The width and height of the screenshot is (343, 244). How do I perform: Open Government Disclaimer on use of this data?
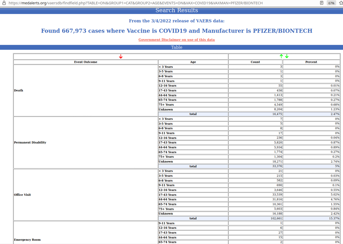tap(177, 40)
